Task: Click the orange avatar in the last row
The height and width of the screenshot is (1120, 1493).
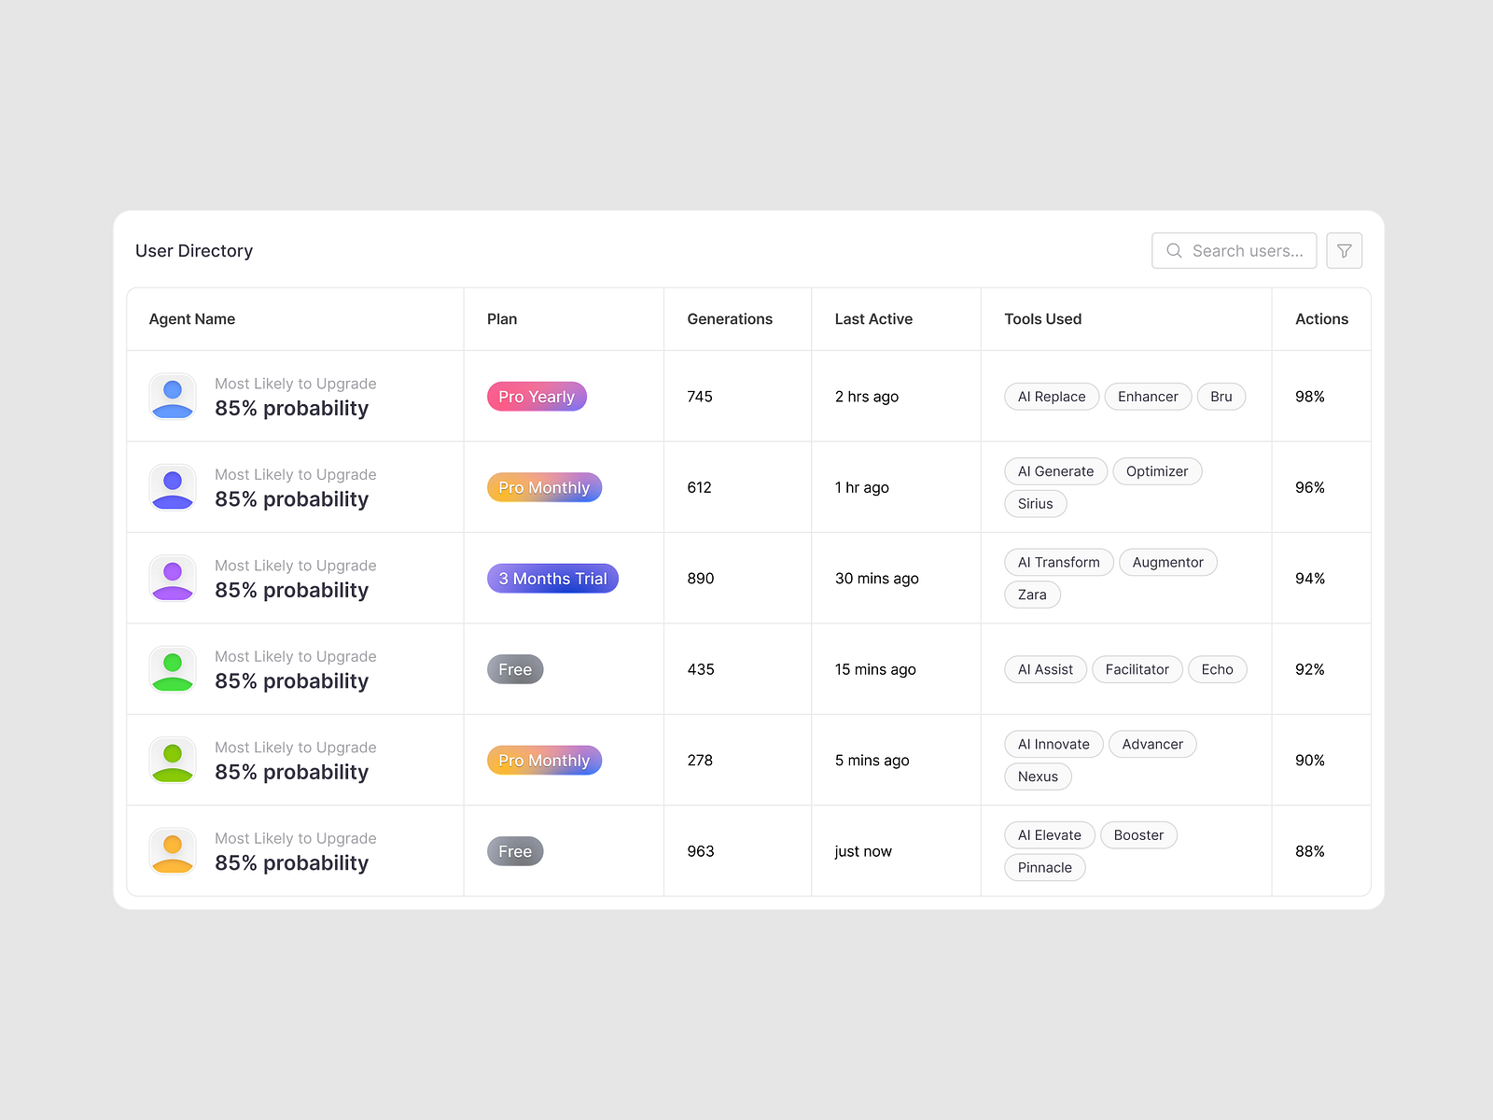Action: click(172, 850)
